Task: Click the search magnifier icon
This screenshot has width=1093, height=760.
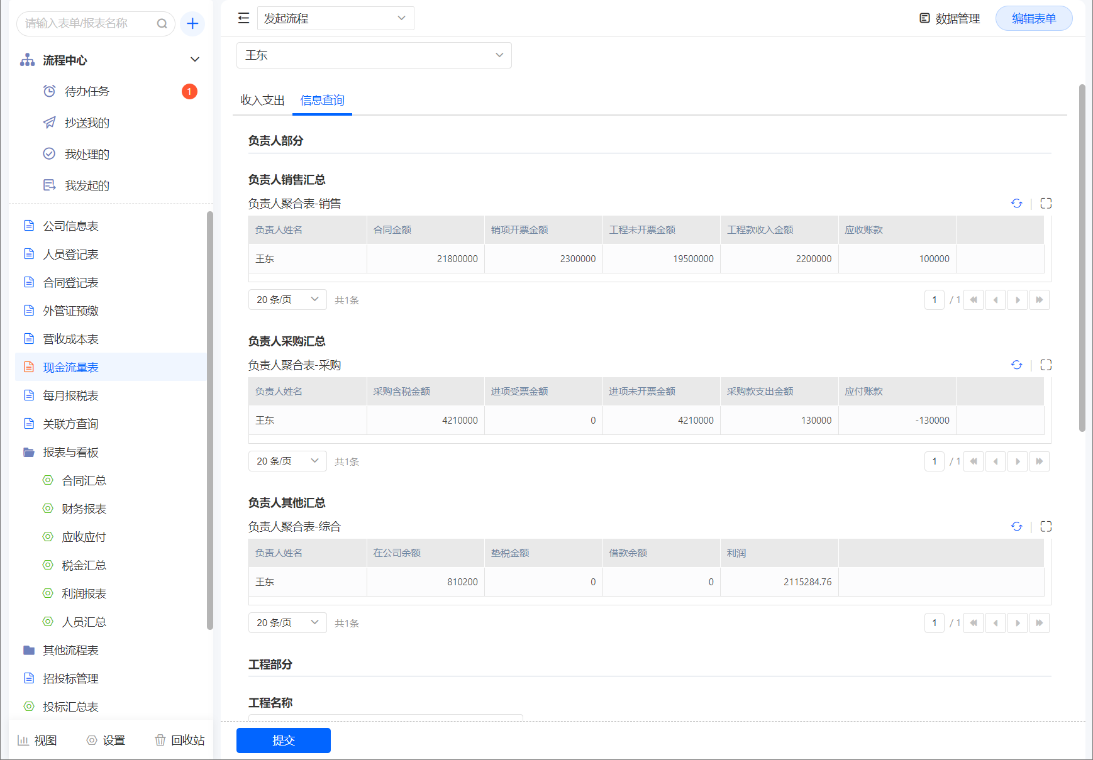Action: coord(162,24)
